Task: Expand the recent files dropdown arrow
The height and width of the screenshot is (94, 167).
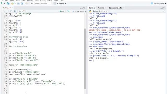Action: coord(15,3)
